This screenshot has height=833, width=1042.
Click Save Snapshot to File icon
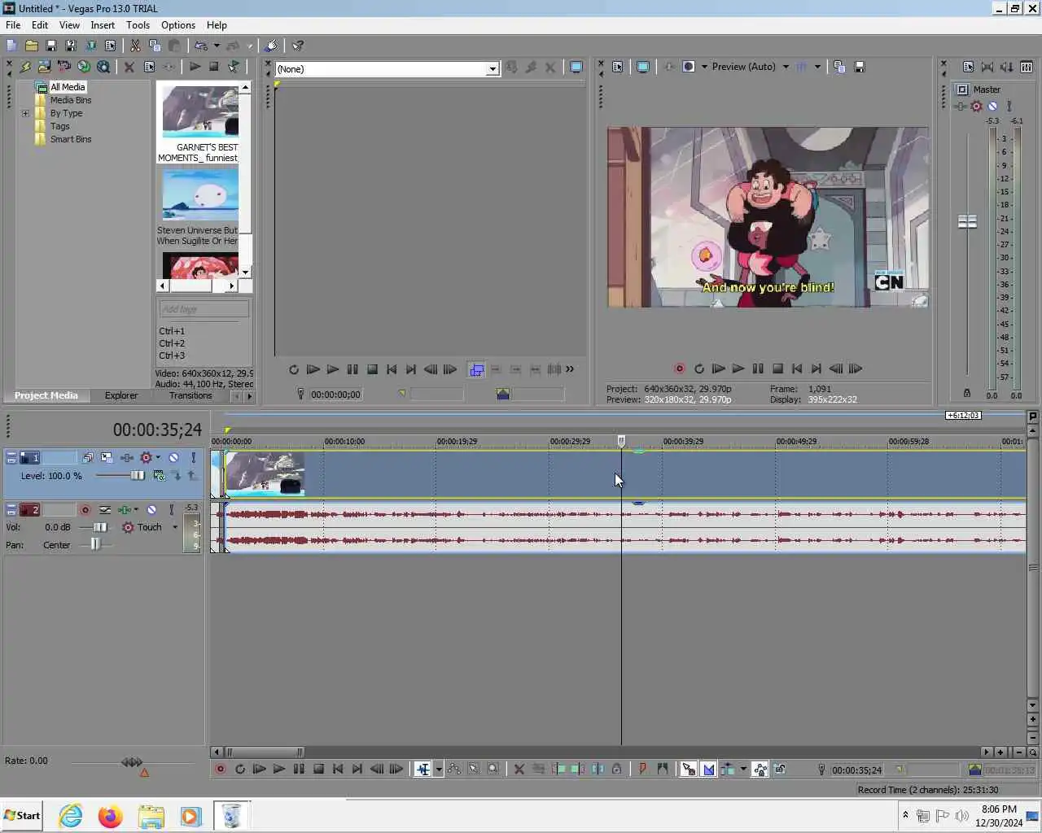(859, 67)
